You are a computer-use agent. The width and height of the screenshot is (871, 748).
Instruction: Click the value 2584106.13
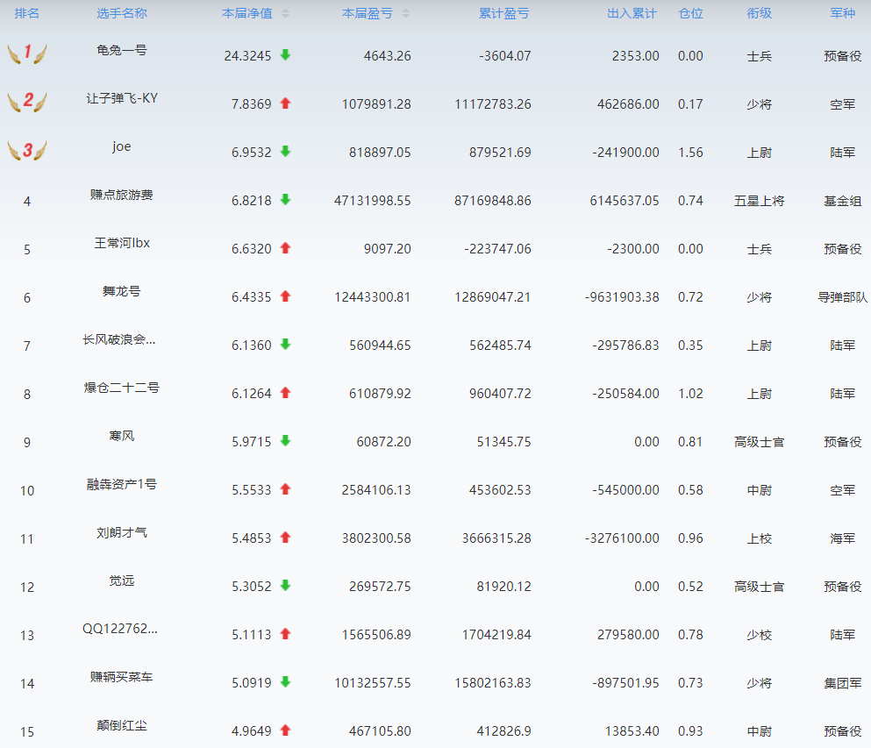[376, 490]
